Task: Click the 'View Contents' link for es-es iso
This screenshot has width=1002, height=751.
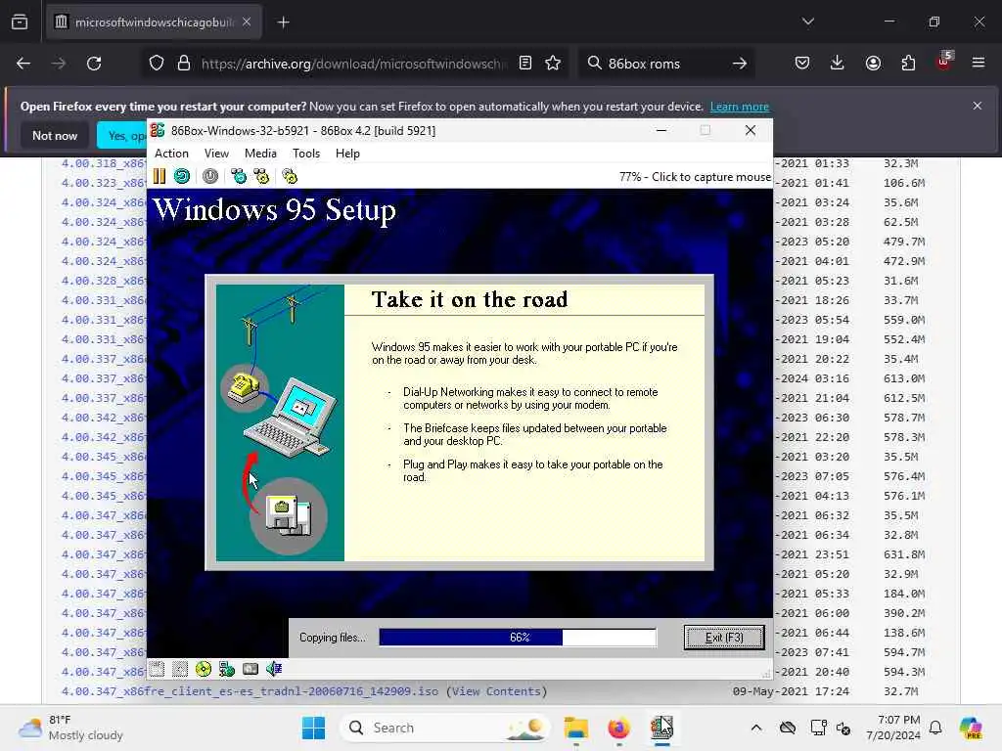Action: coord(496,691)
